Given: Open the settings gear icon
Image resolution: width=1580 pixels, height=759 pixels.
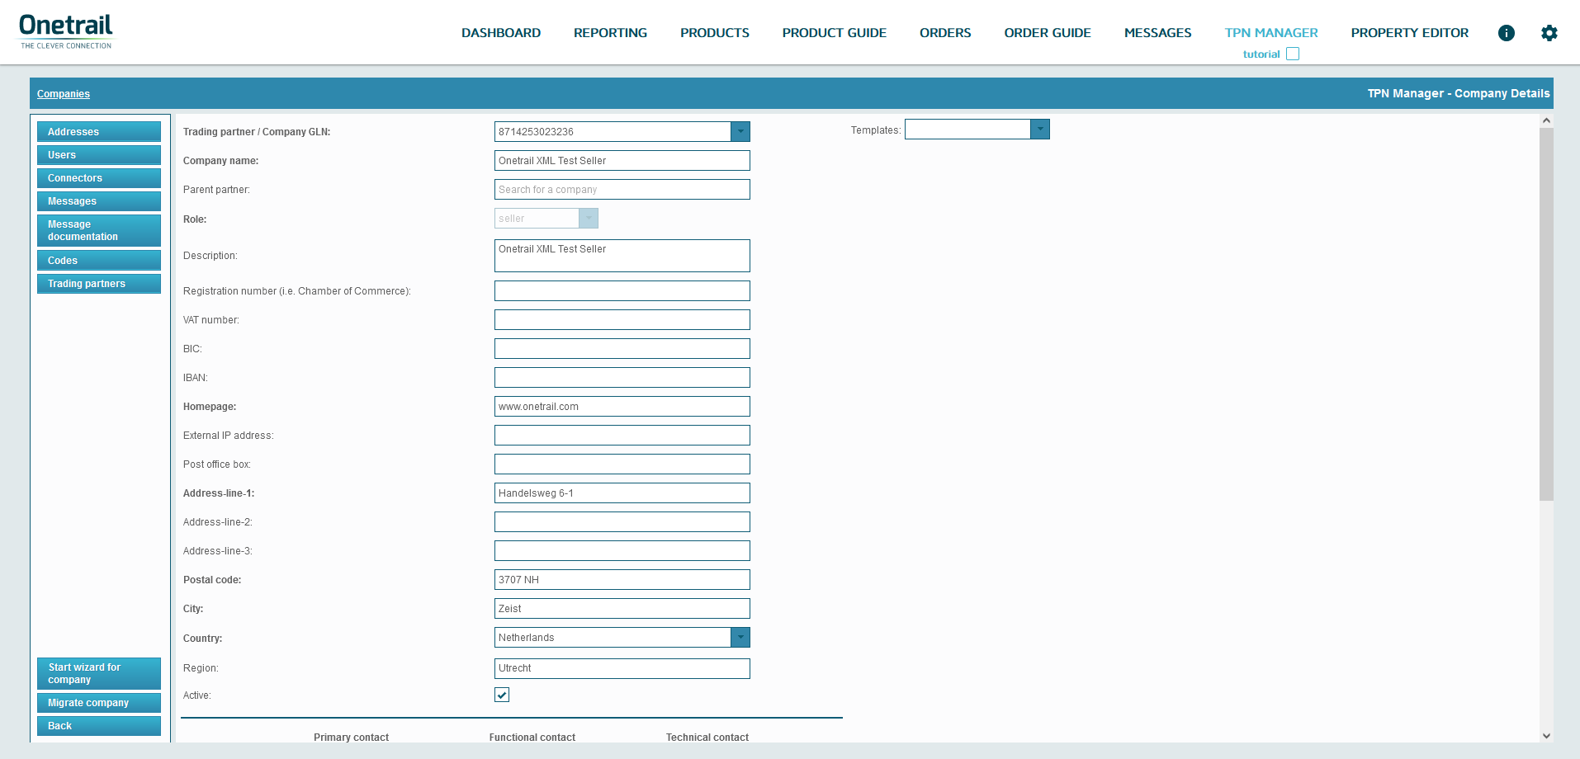Looking at the screenshot, I should click(1549, 33).
